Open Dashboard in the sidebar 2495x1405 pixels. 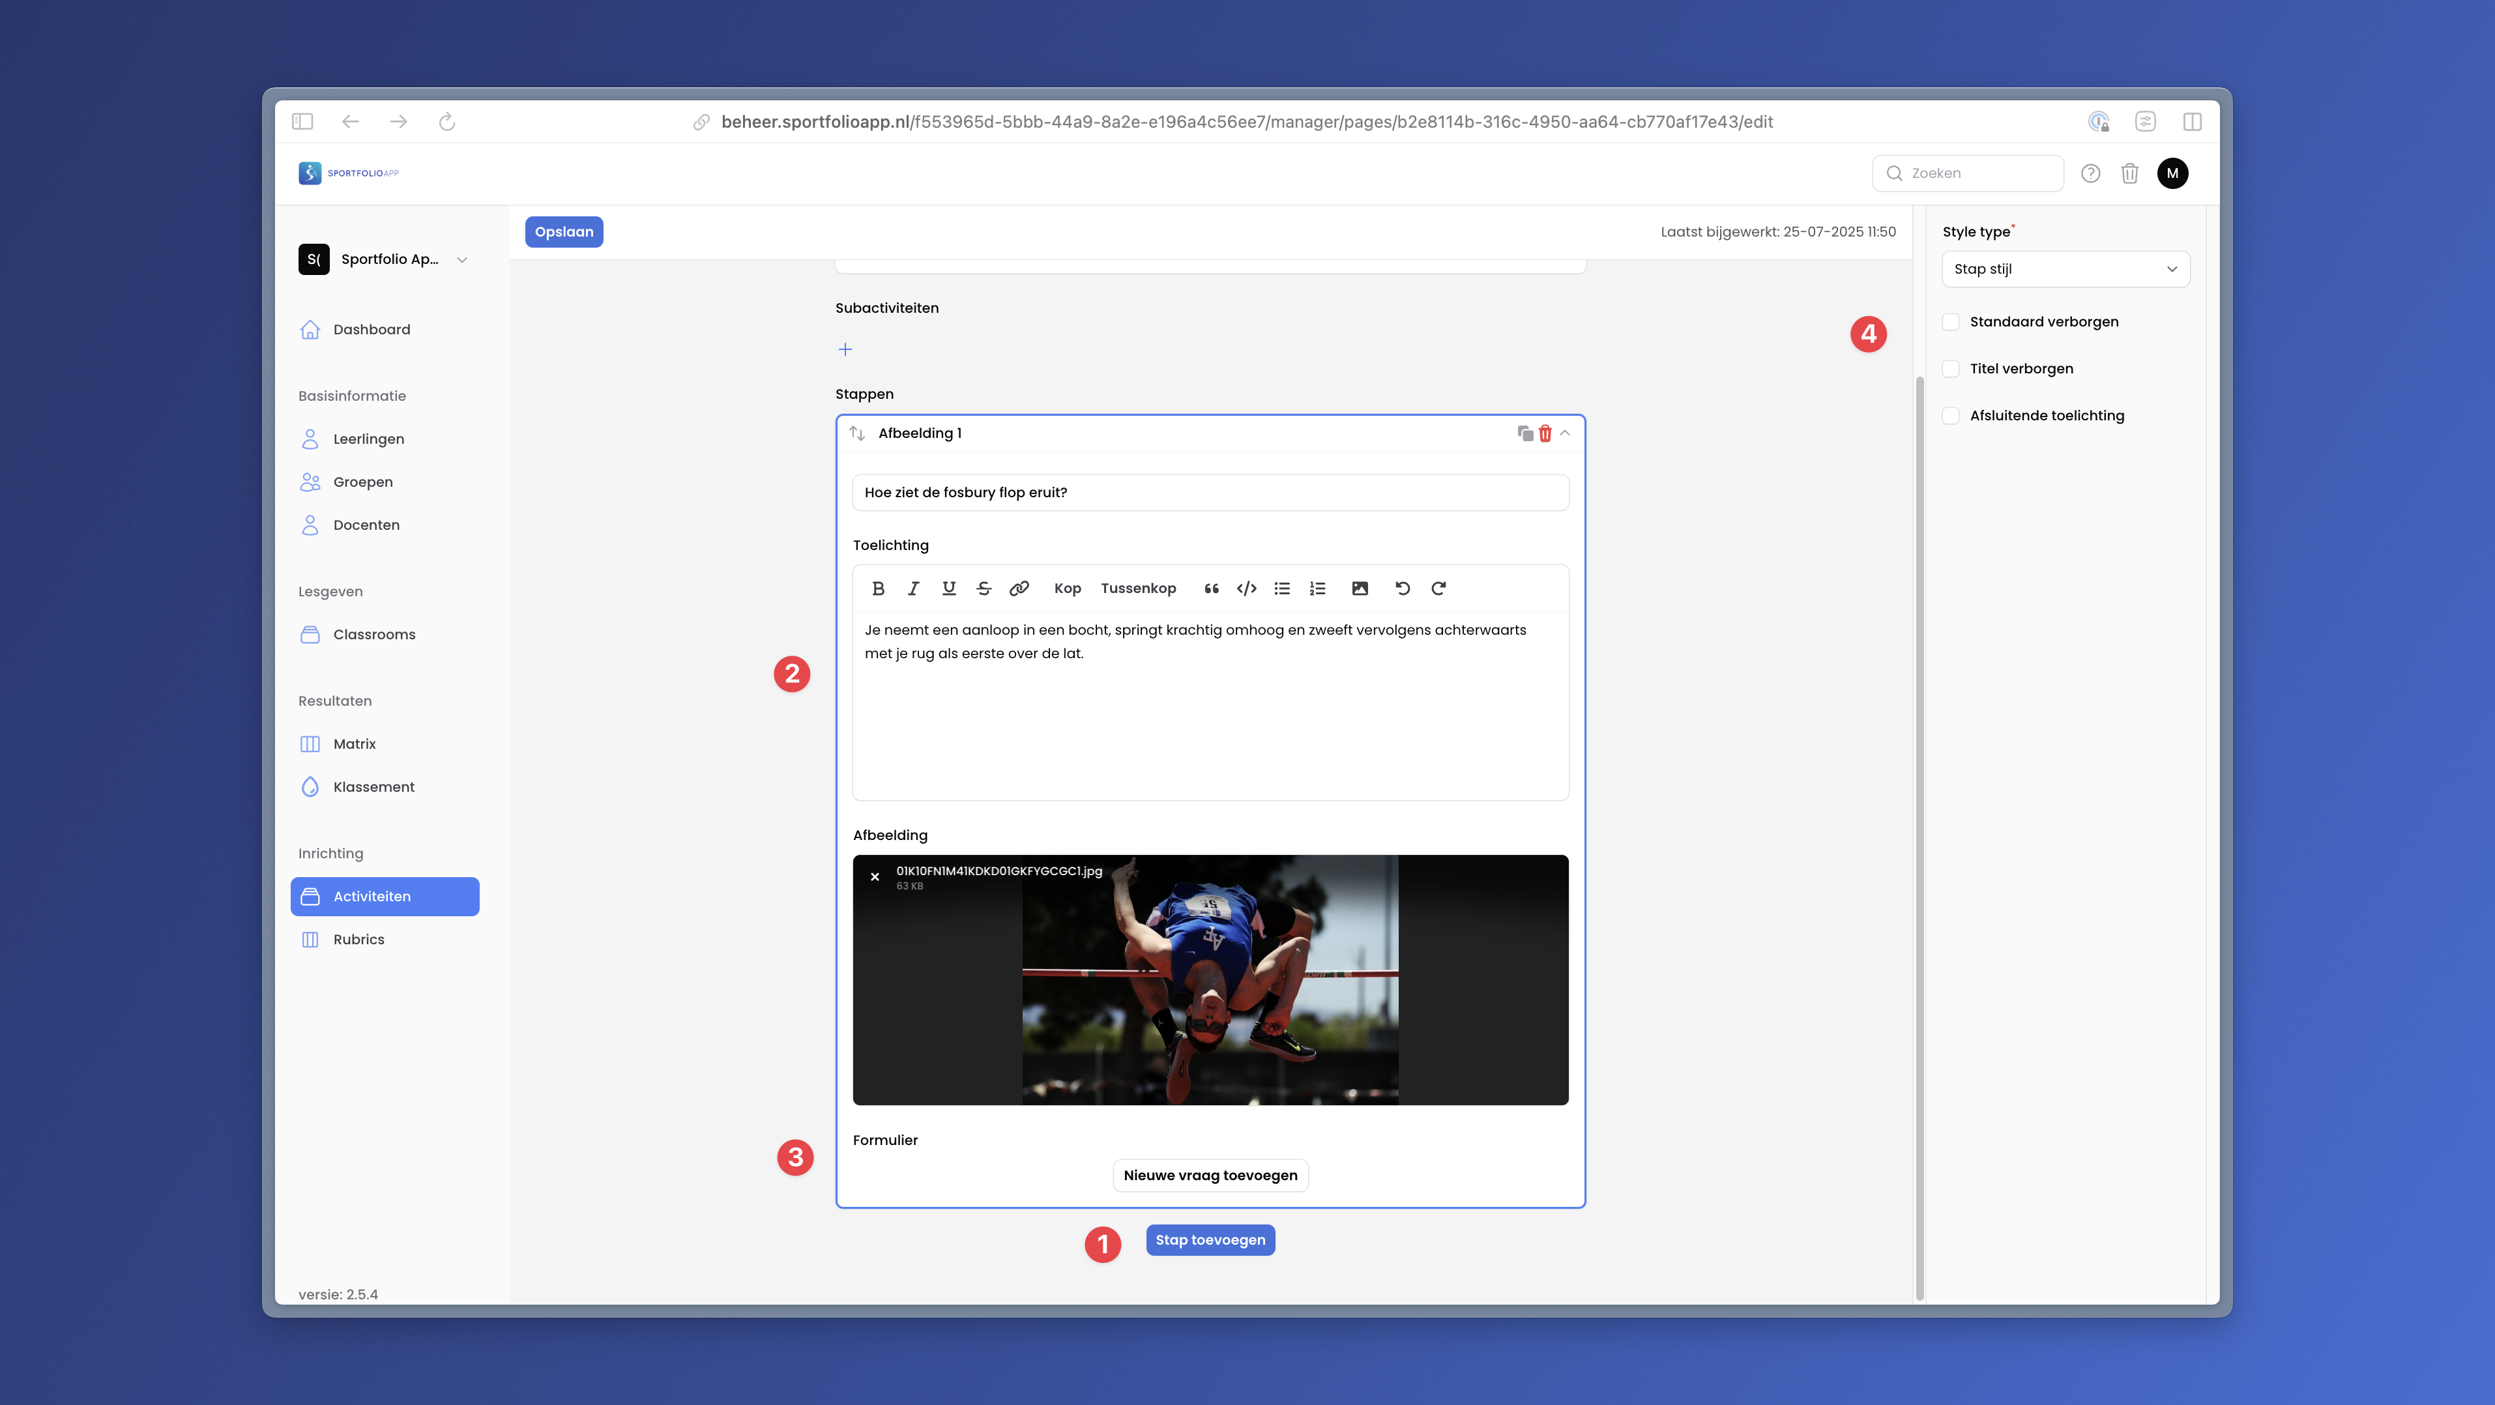tap(385, 329)
